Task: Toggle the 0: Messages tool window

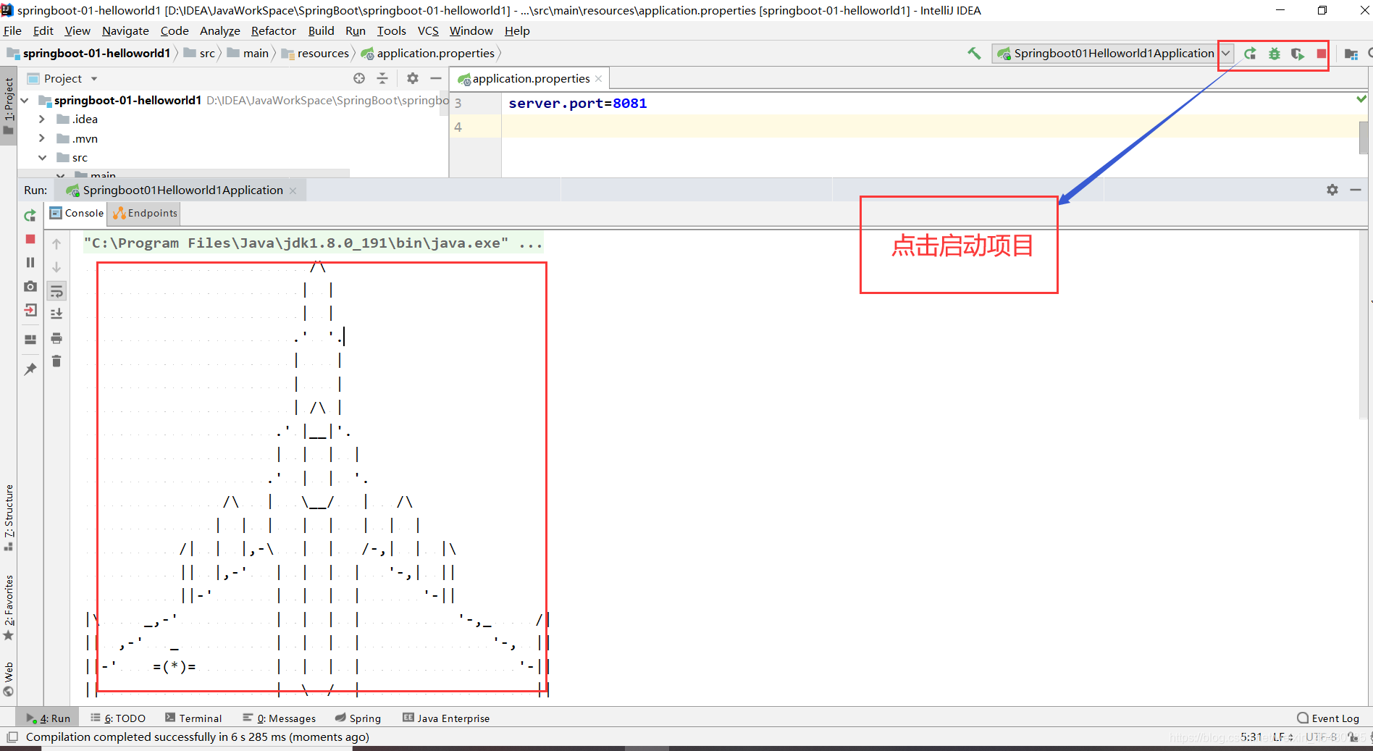Action: click(280, 718)
